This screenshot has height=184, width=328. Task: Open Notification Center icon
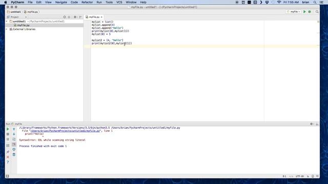click(321, 2)
